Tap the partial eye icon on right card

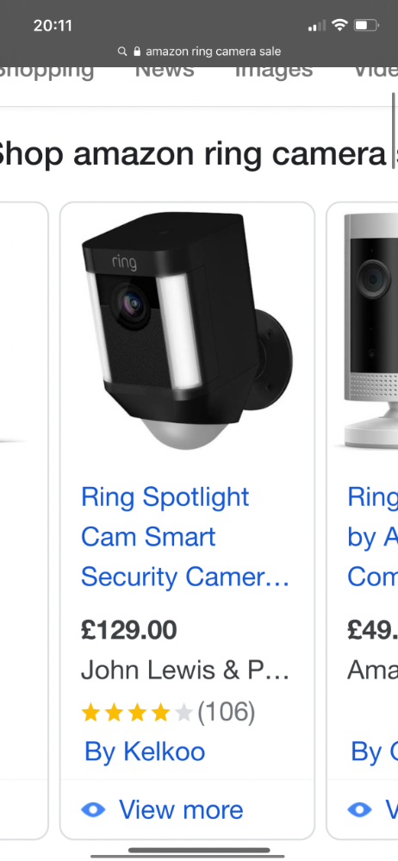[359, 809]
